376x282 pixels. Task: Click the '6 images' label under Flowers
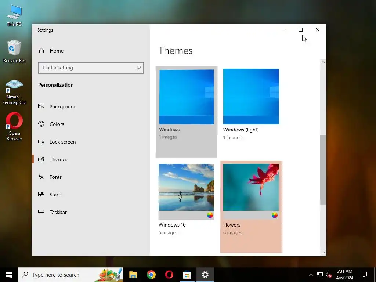point(232,232)
